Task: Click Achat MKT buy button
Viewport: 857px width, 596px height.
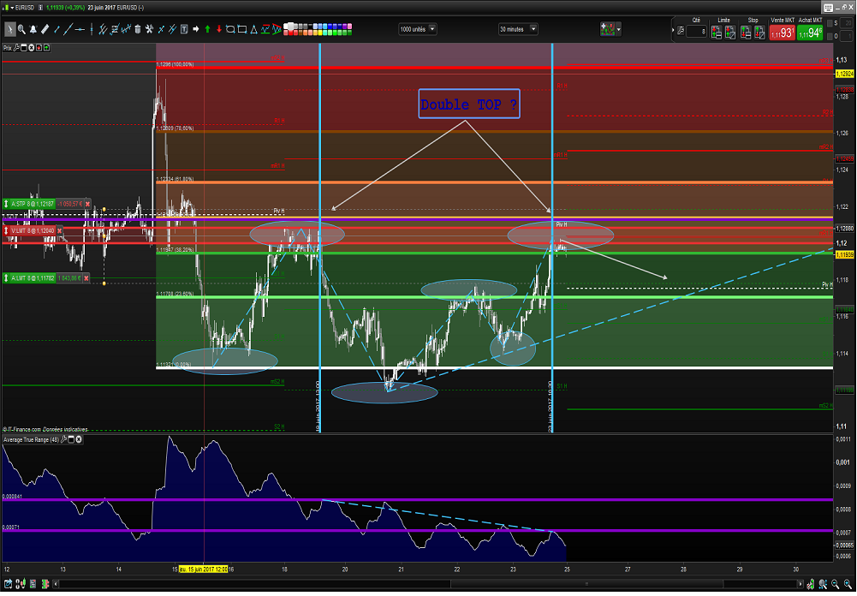Action: pos(810,33)
